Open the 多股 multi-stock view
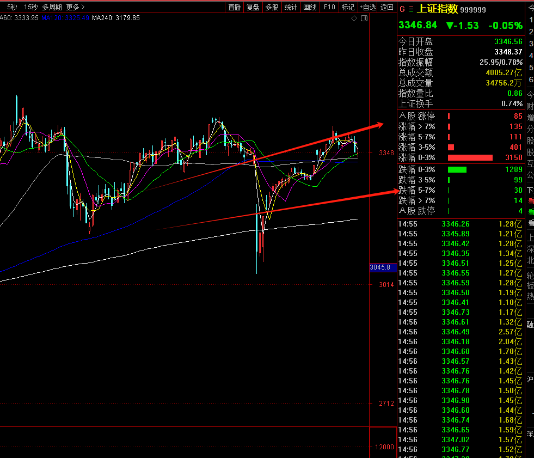534x458 pixels. 272,7
